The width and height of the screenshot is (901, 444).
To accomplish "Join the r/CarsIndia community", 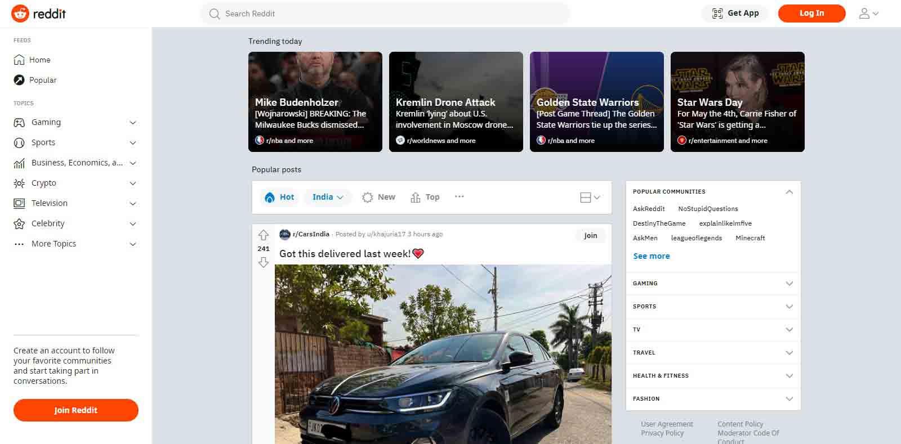I will click(x=590, y=236).
